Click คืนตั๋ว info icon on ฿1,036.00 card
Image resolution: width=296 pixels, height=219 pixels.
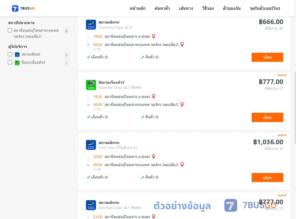(x=157, y=177)
